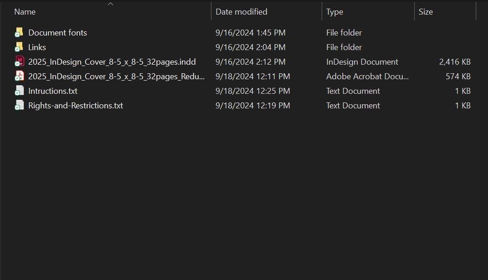Click the InDesign file icon for the .indd document
Viewport: 488px width, 280px height.
(x=19, y=61)
